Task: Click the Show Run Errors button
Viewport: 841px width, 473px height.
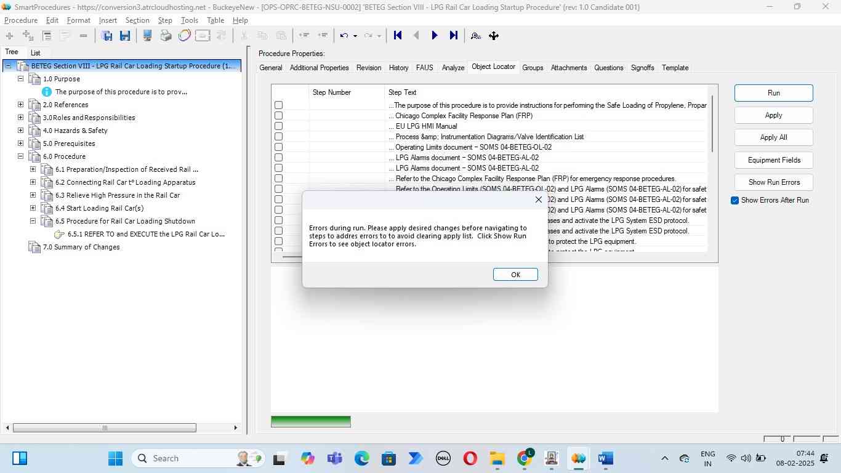Action: (x=774, y=182)
